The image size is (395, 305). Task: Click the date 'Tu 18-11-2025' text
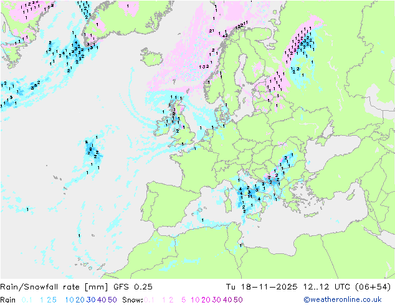pos(262,287)
